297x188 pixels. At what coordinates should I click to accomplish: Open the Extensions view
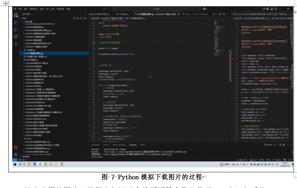click(16, 37)
